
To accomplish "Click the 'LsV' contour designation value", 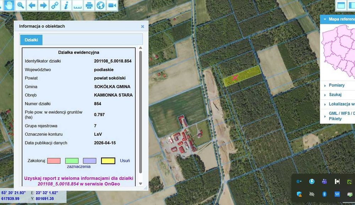I will click(98, 134).
